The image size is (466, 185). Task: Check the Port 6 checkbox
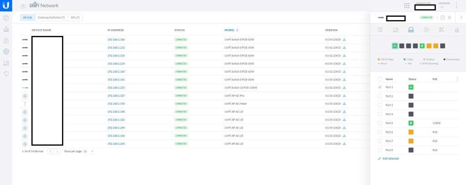(380, 132)
